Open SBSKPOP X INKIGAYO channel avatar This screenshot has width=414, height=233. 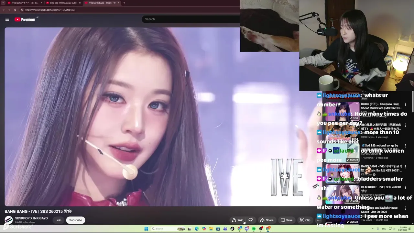click(9, 220)
